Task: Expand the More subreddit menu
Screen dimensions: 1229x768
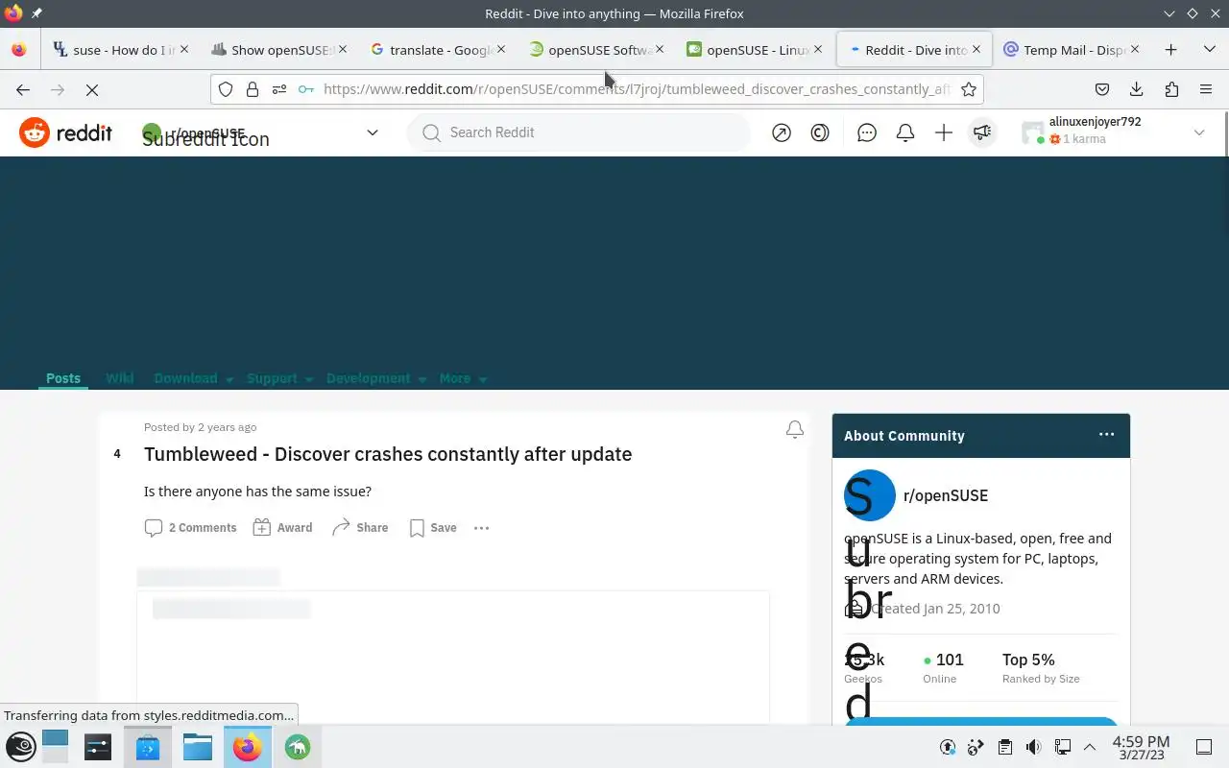Action: (x=463, y=378)
